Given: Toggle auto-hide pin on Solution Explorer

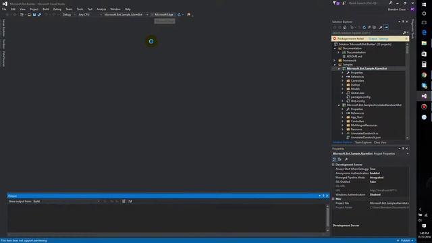Looking at the screenshot, I should point(403,22).
